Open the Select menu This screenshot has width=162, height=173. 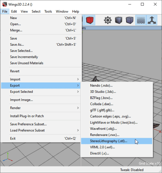click(36, 12)
